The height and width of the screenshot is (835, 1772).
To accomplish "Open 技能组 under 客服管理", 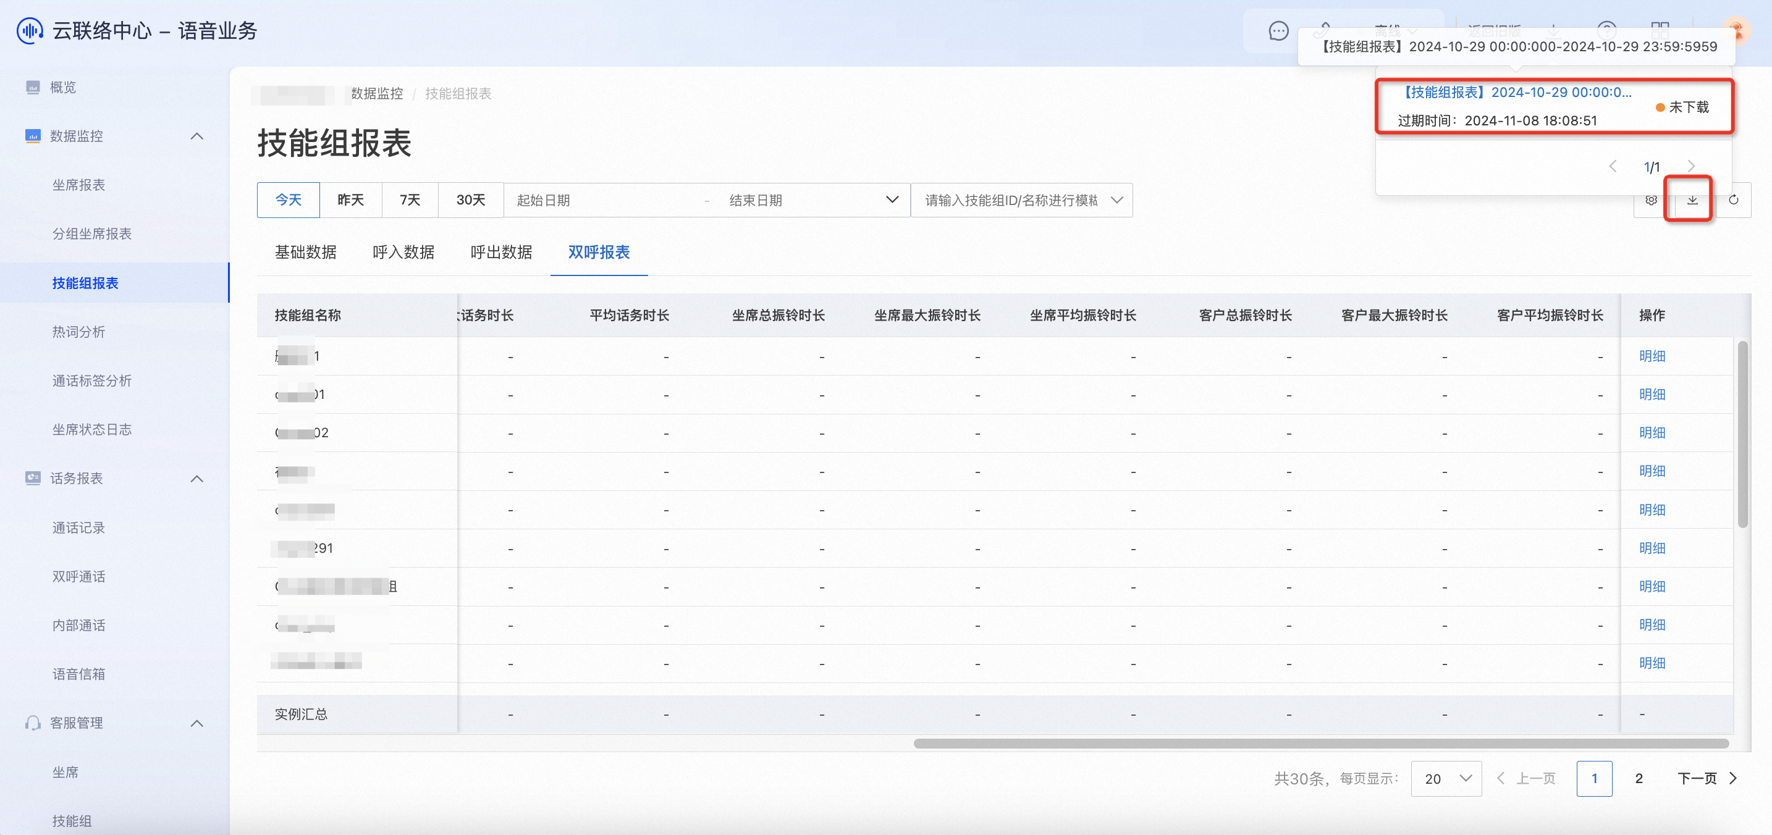I will [72, 821].
